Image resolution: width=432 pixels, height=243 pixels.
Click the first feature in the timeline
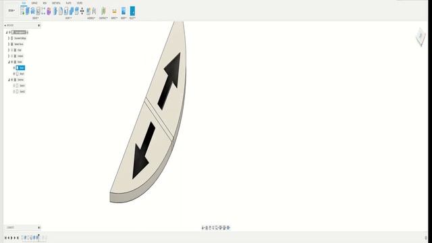coord(22,238)
